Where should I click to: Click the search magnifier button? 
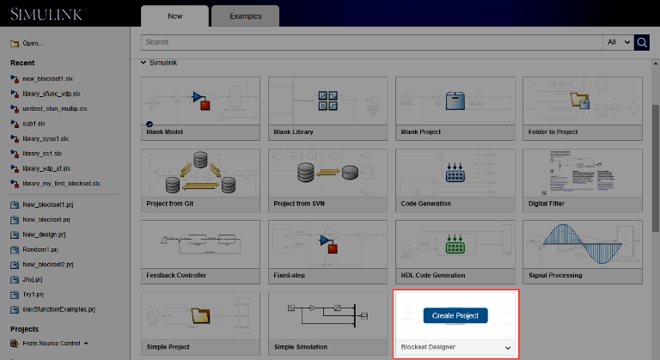tap(642, 42)
